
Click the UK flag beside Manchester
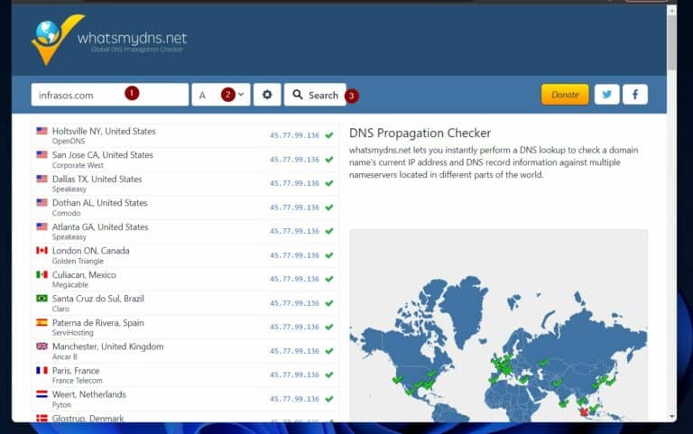point(42,346)
